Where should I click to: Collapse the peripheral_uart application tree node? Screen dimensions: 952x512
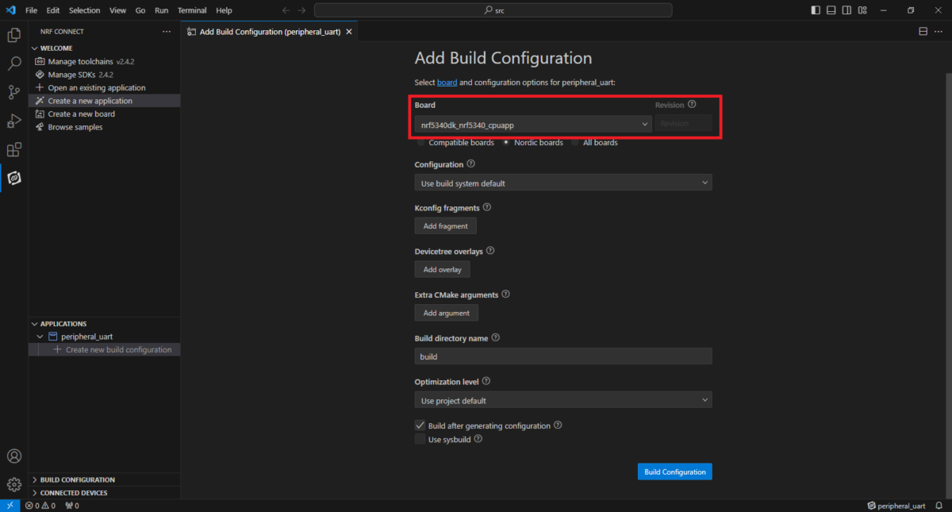click(x=41, y=337)
